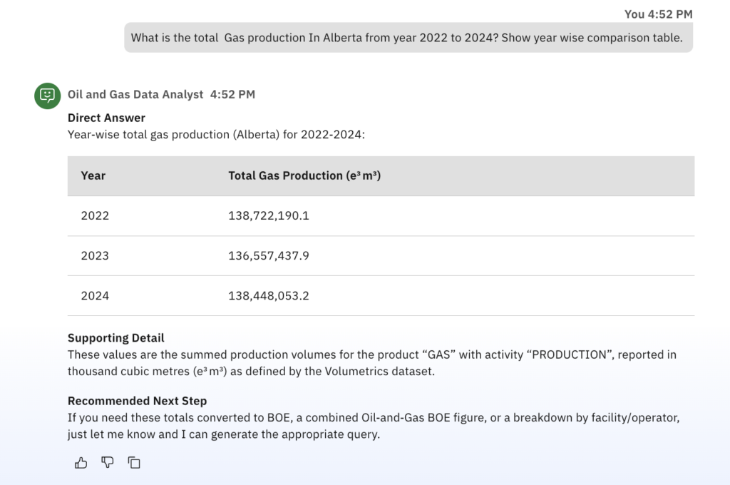
Task: Select the 2023 year cell
Action: [x=95, y=255]
